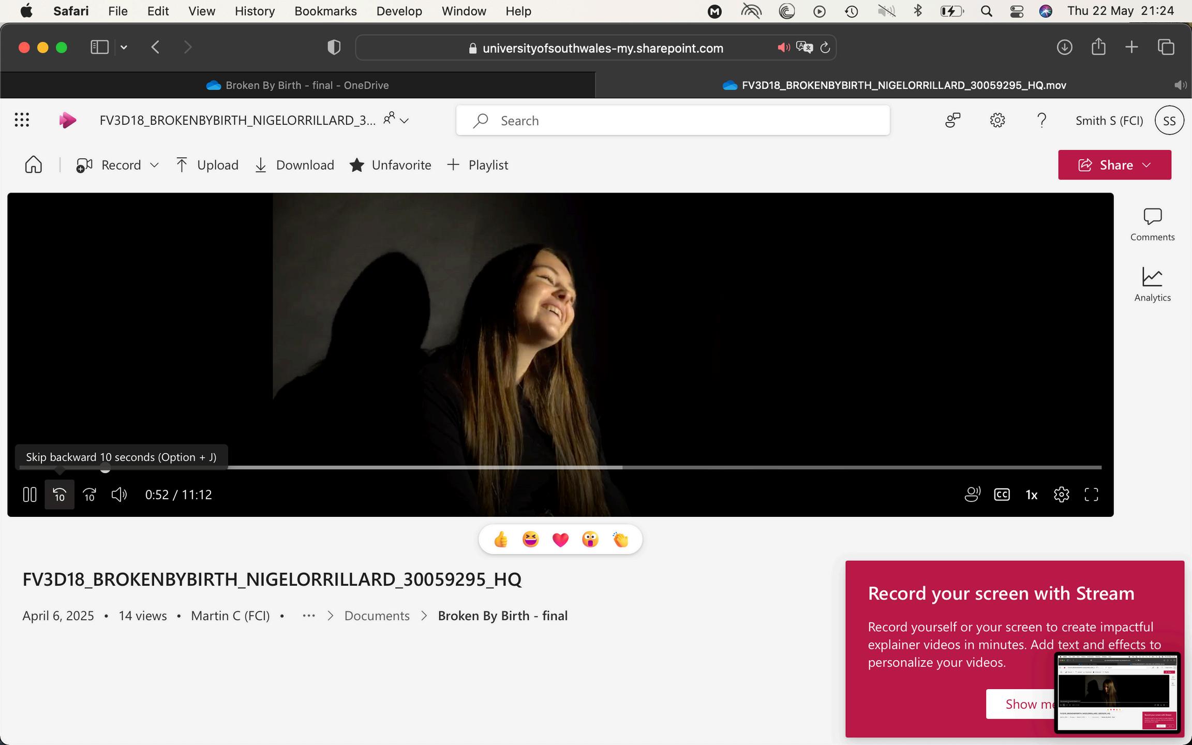Toggle closed captions on video
This screenshot has width=1192, height=745.
(x=1002, y=495)
